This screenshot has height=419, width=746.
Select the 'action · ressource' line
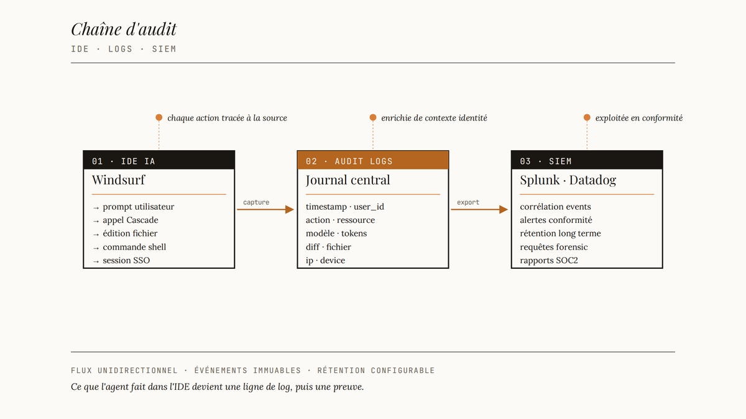(x=340, y=220)
